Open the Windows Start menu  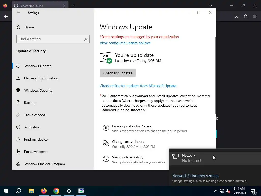pyautogui.click(x=6, y=191)
